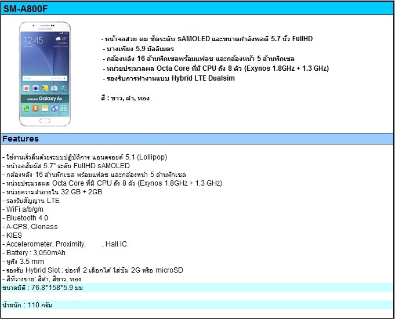Click the Accelerometer, Proximity sensors line
The height and width of the screenshot is (319, 395).
[65, 244]
